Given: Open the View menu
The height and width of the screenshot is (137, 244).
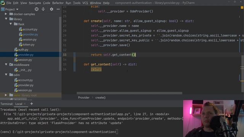Looking at the screenshot, I should coord(24,3).
